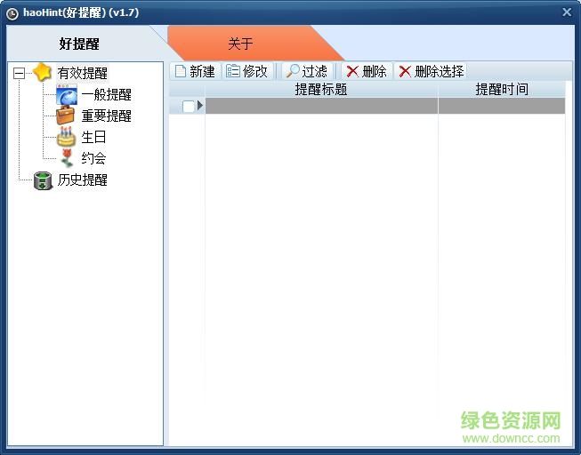Image resolution: width=581 pixels, height=455 pixels.
Task: Click 修改 to edit the reminder
Action: tap(246, 71)
